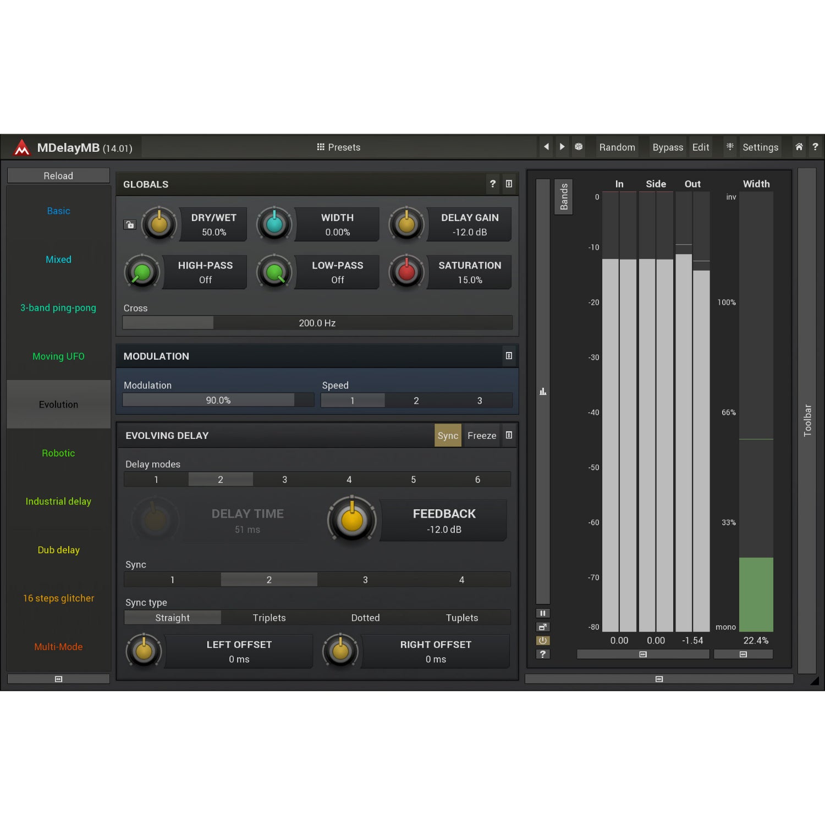Open the Presets dropdown menu
The image size is (825, 825).
pos(339,147)
